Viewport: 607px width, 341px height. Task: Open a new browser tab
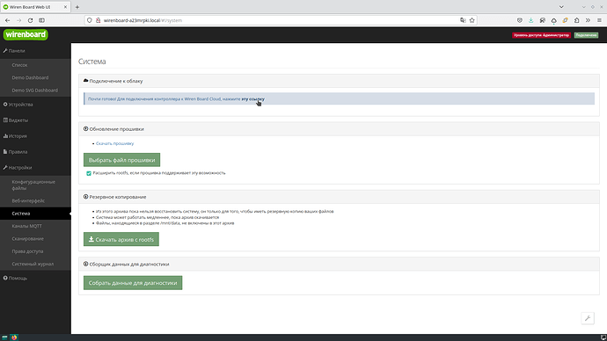[77, 7]
